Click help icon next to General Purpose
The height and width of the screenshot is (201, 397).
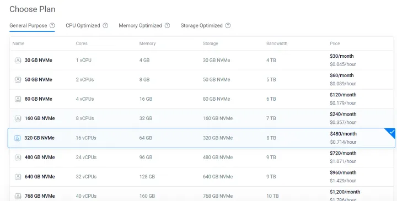coord(52,25)
